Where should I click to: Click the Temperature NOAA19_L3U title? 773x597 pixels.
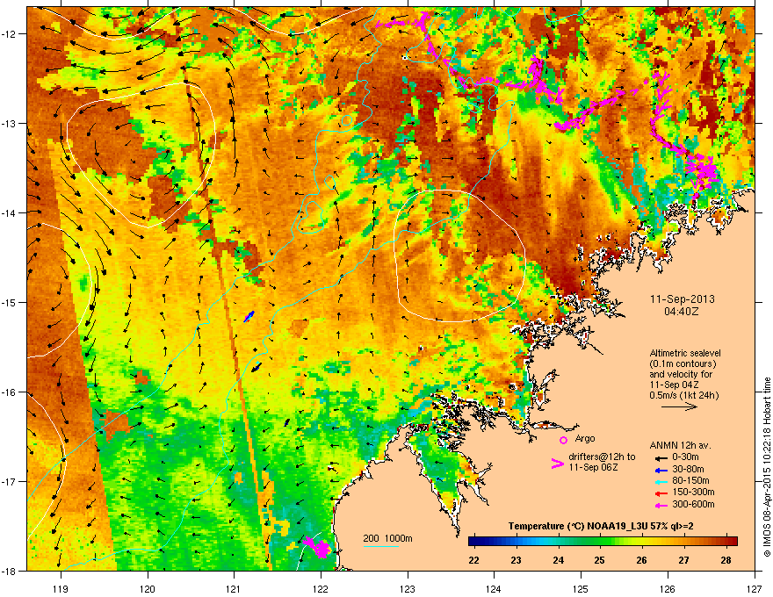pos(601,526)
